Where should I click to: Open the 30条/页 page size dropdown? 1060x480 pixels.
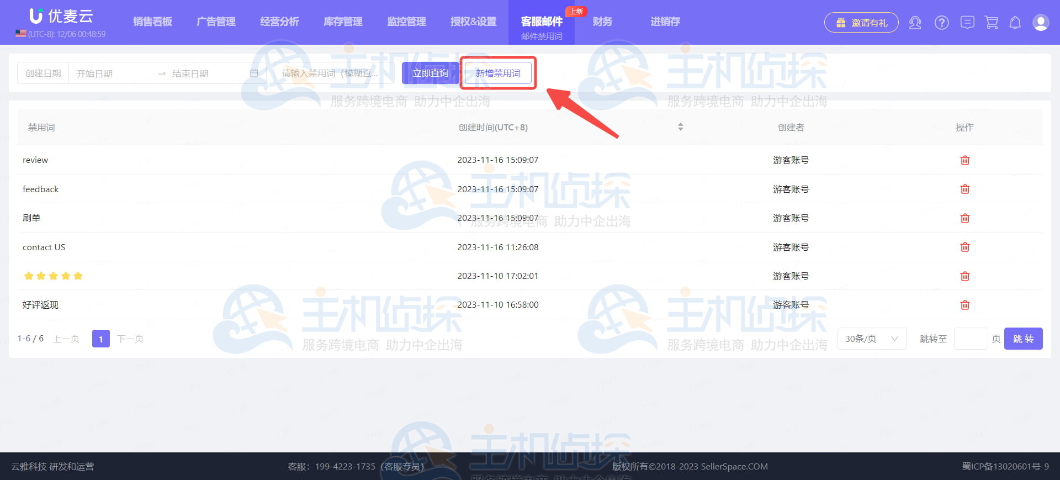click(x=872, y=339)
